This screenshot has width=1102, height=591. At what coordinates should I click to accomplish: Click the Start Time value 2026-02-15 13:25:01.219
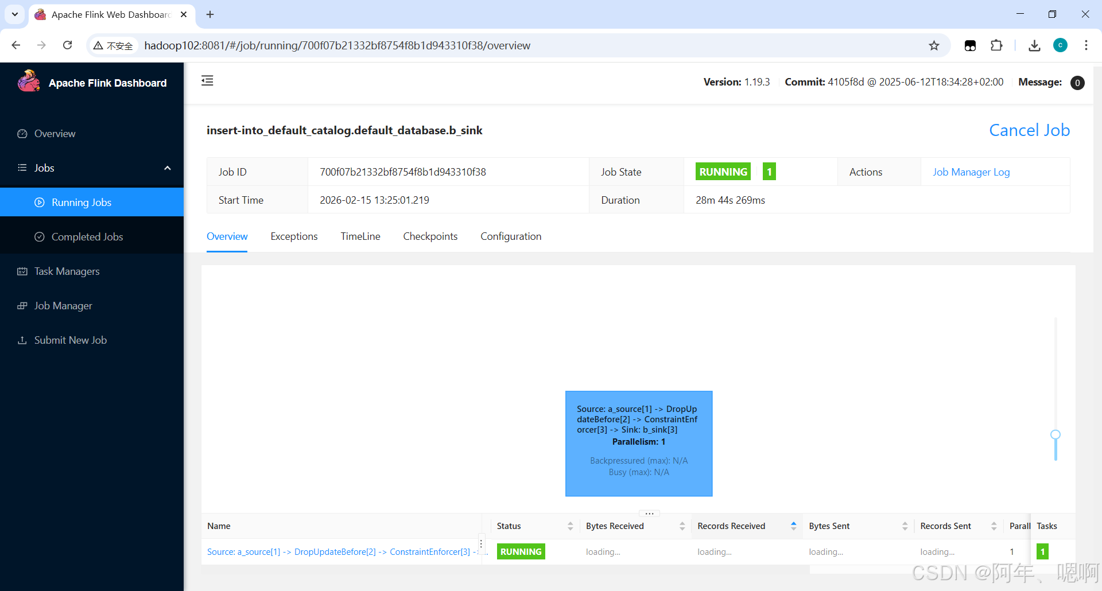click(374, 200)
